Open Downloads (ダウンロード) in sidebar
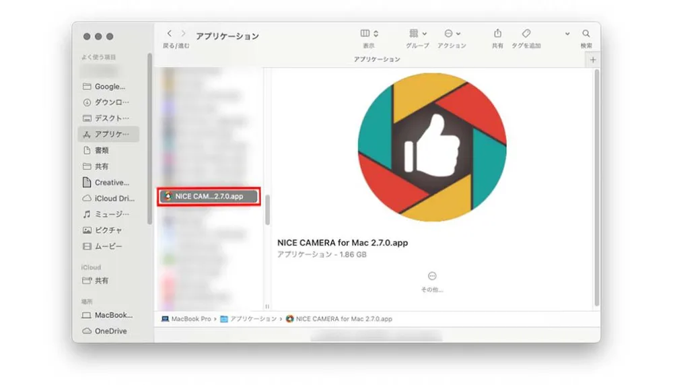673x385 pixels. [x=110, y=102]
